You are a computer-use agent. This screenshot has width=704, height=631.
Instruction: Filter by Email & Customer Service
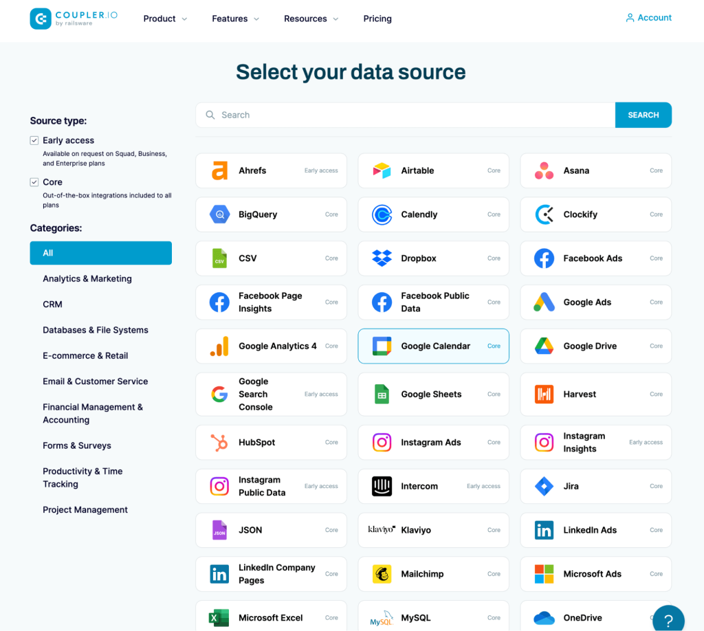click(95, 381)
